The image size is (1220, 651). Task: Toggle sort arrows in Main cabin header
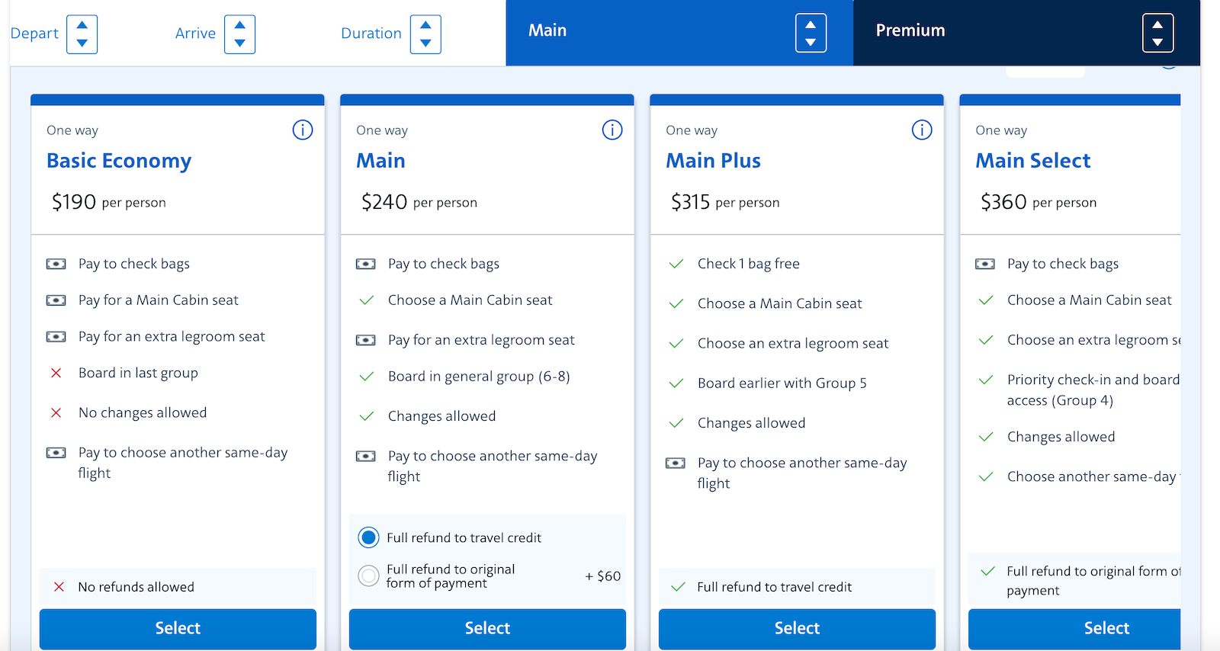click(811, 33)
